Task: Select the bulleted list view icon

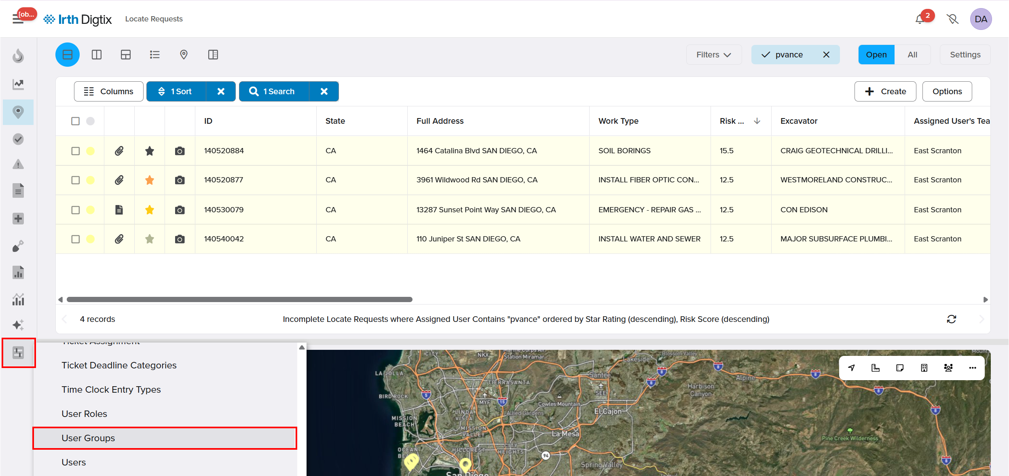Action: pos(154,55)
